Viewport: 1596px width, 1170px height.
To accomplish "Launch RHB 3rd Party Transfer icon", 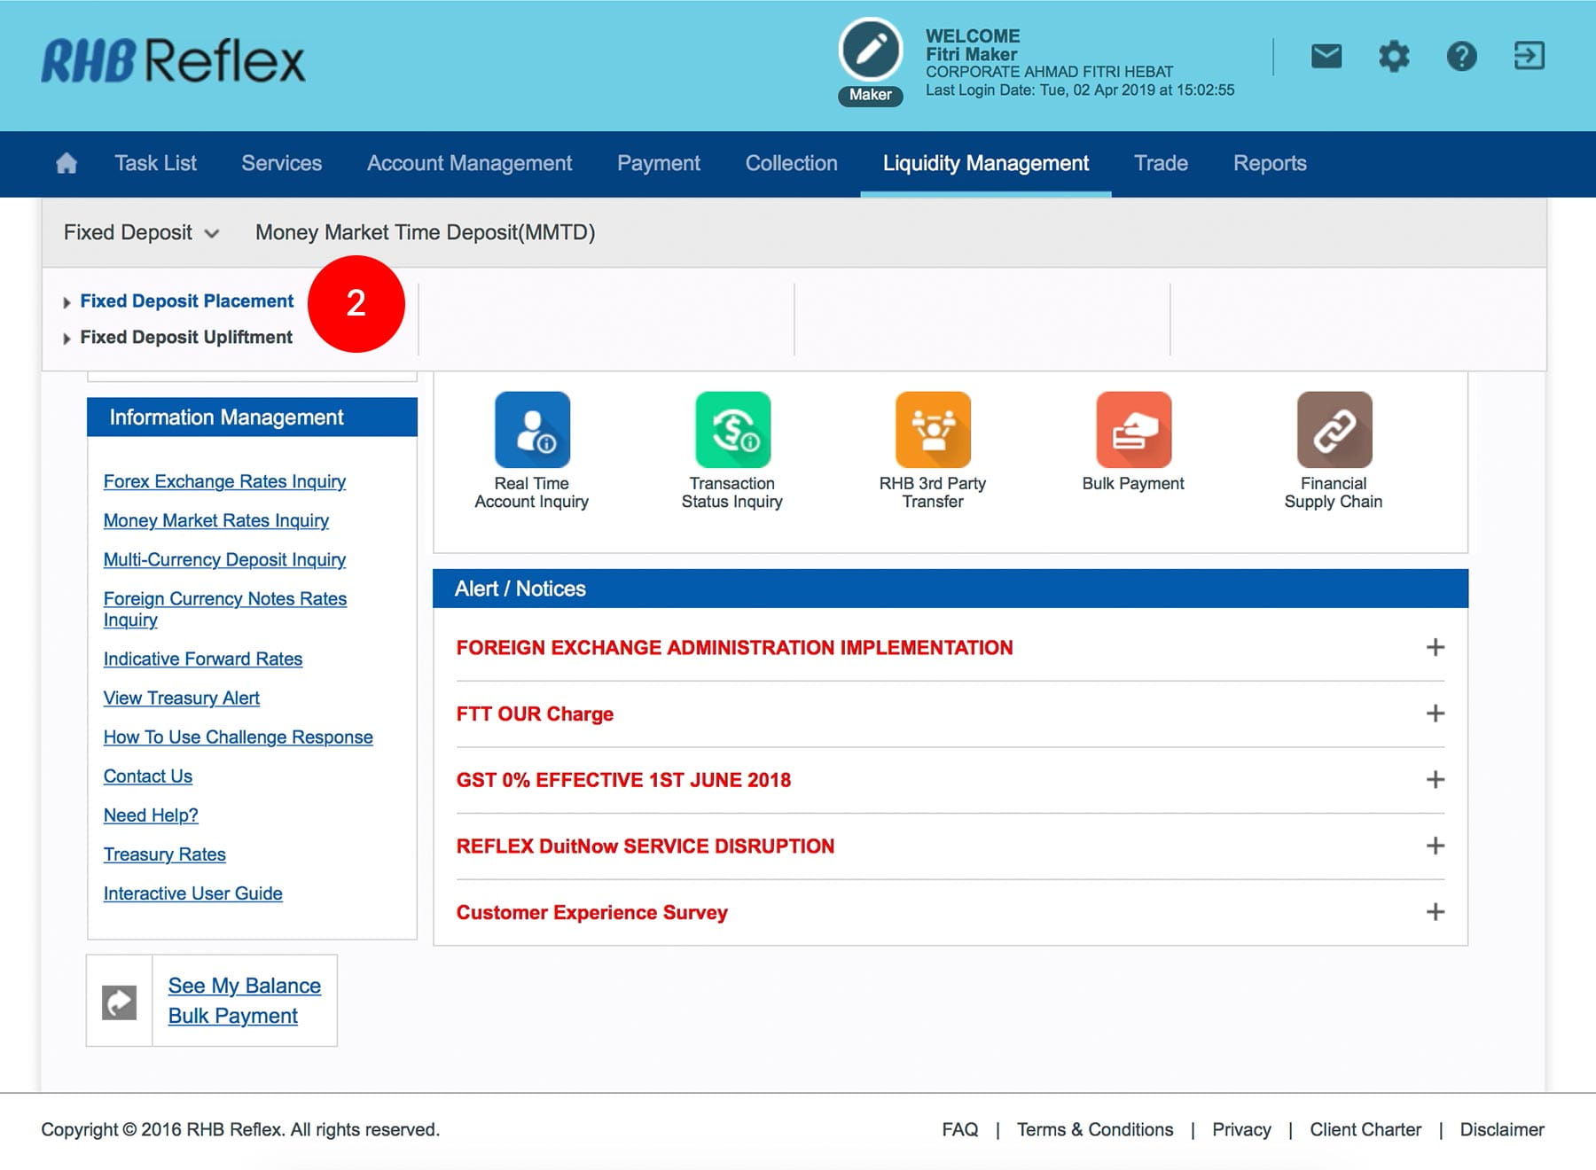I will pyautogui.click(x=933, y=430).
